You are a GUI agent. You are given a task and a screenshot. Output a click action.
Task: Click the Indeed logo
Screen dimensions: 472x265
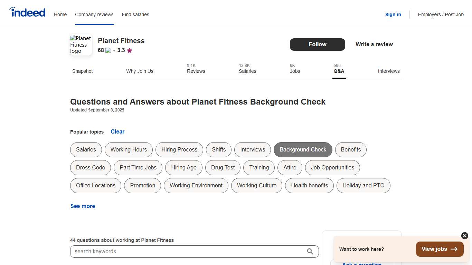click(27, 12)
